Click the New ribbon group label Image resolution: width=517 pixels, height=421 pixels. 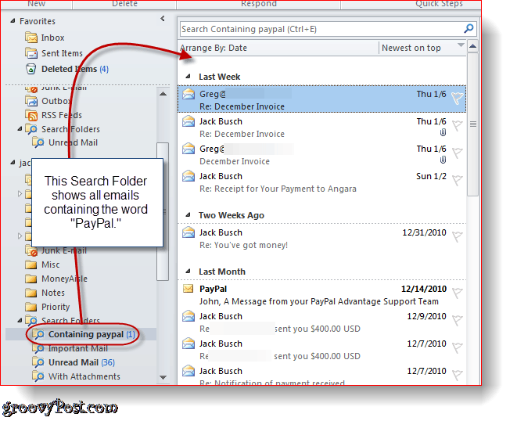coord(36,4)
